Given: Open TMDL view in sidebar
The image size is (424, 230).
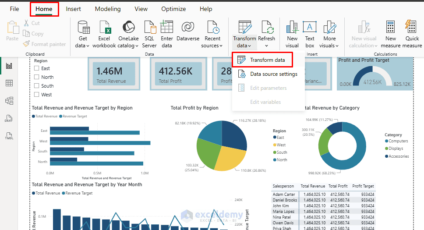Looking at the screenshot, I should coord(9,136).
